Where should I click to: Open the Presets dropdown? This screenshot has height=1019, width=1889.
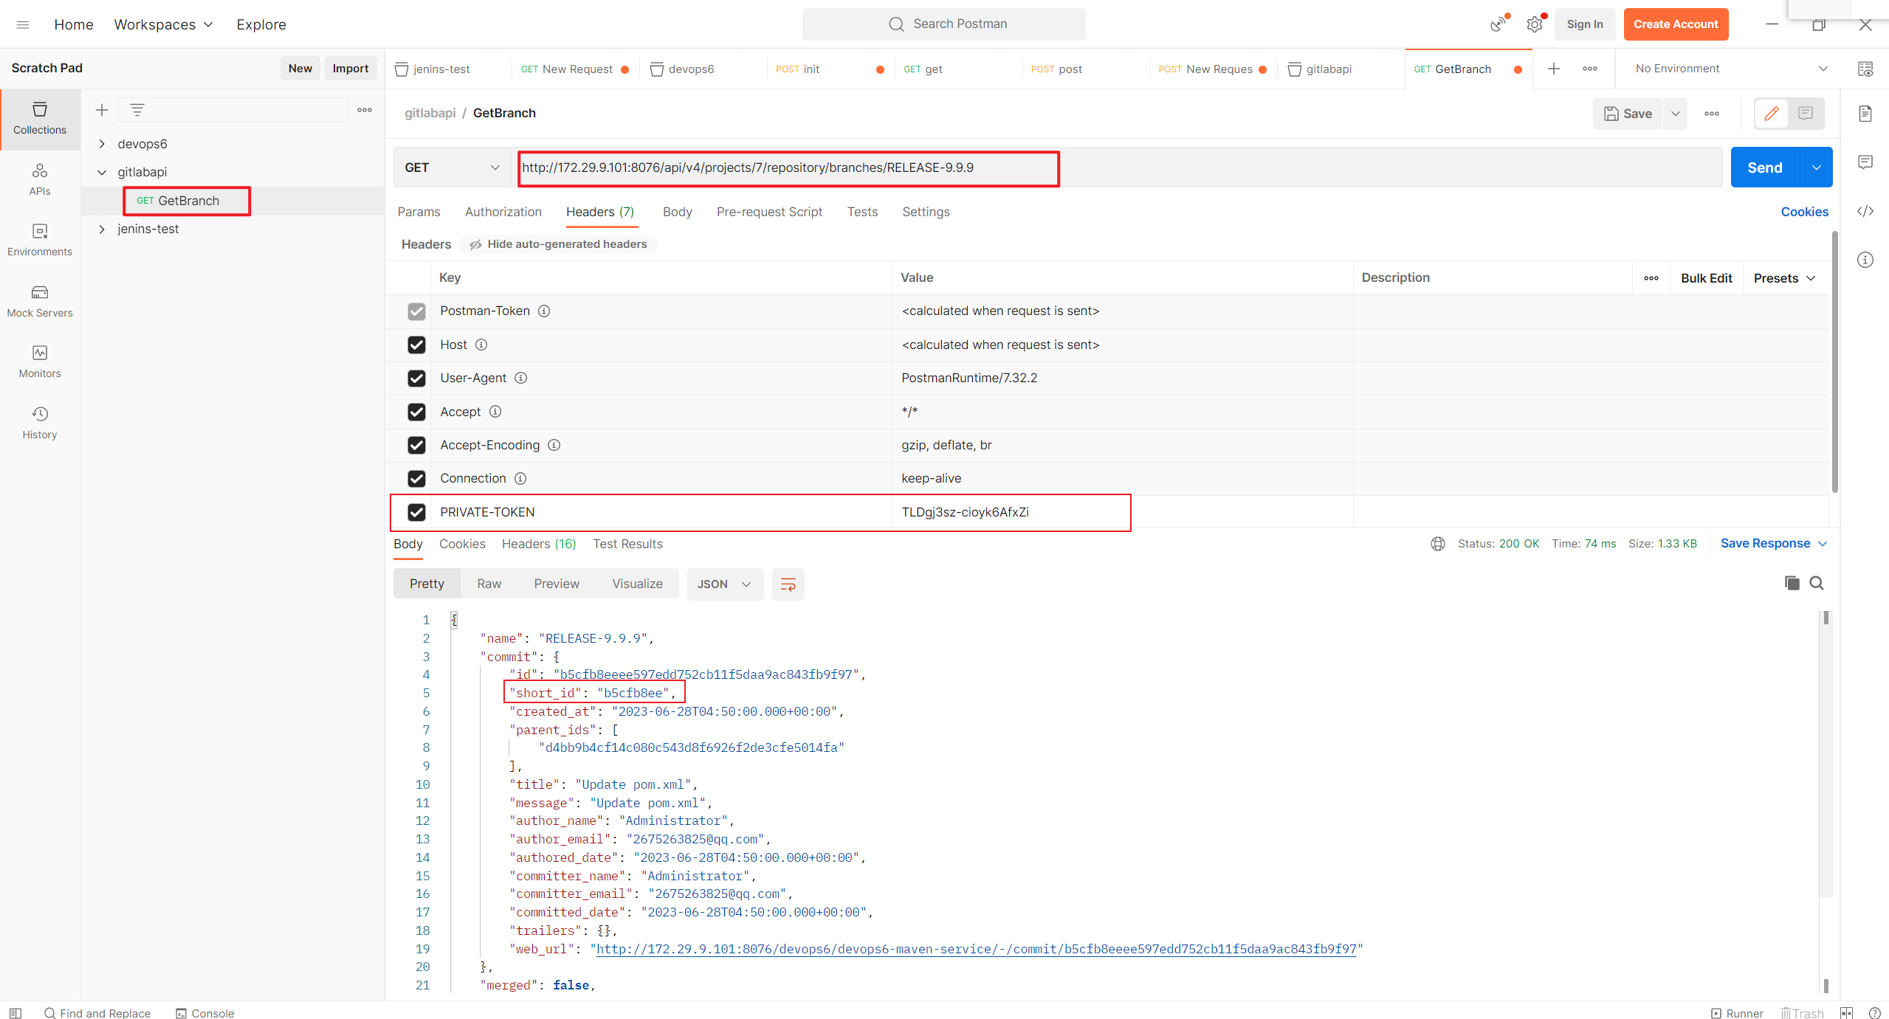tap(1783, 278)
